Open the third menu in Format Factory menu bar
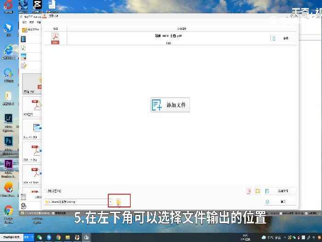The image size is (322, 242). coord(38,22)
